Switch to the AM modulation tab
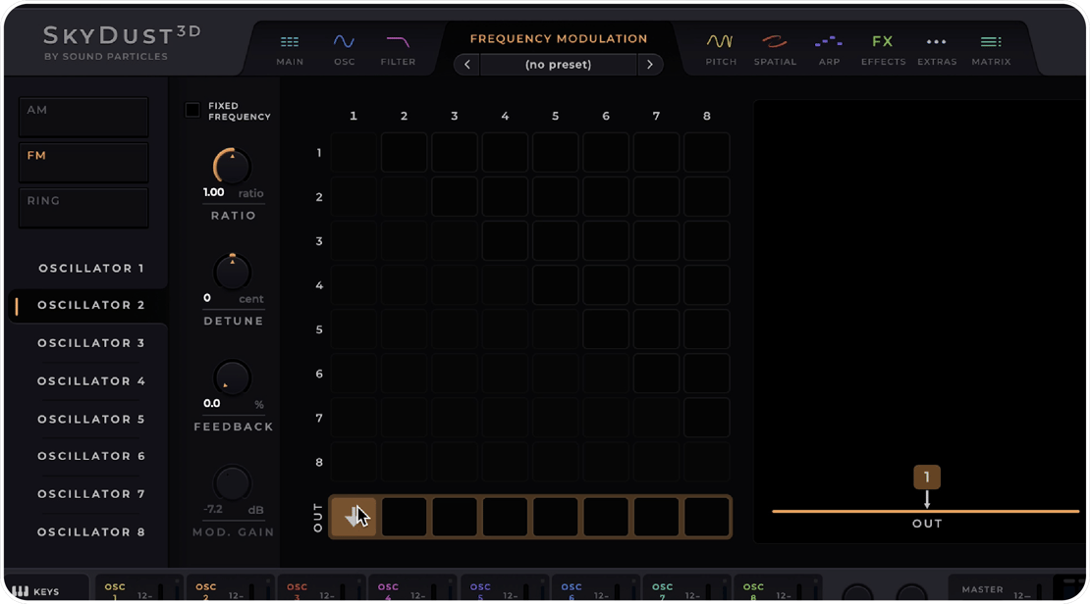 [x=83, y=117]
